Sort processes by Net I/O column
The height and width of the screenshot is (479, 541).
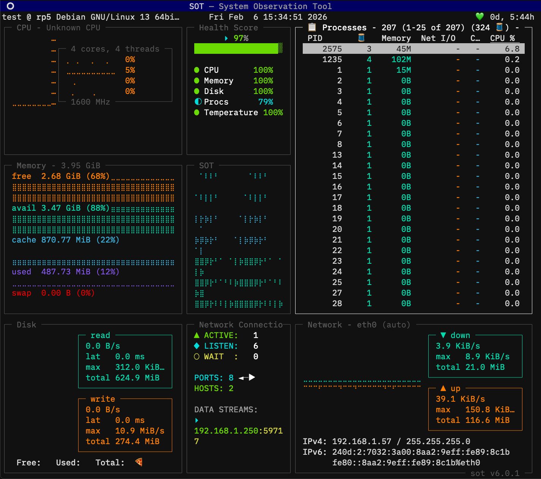click(x=438, y=38)
